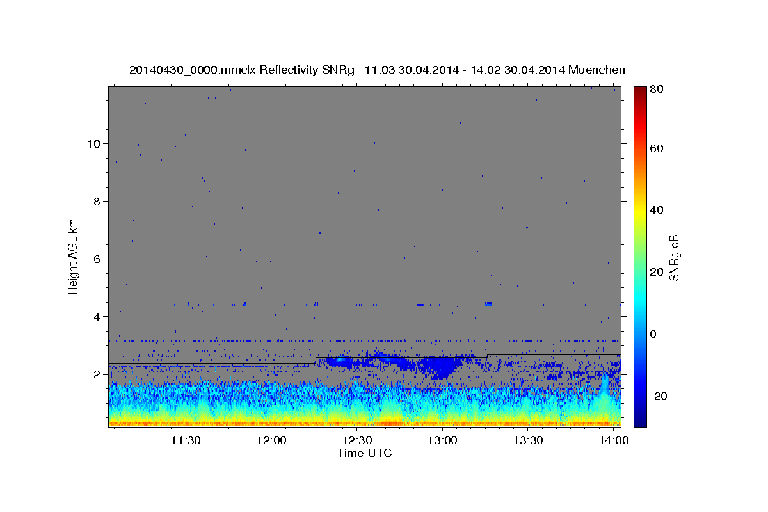The image size is (768, 512).
Task: Click the 11:30 time tick label
Action: coord(186,441)
